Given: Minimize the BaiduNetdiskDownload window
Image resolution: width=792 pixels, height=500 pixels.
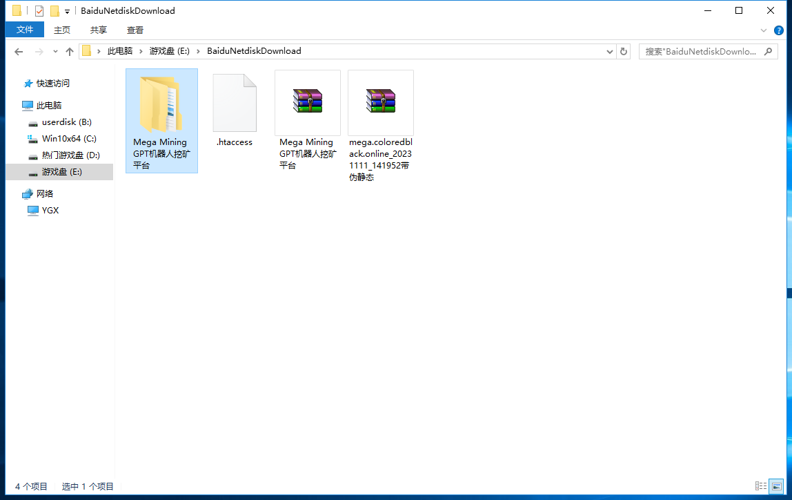Looking at the screenshot, I should (x=708, y=10).
